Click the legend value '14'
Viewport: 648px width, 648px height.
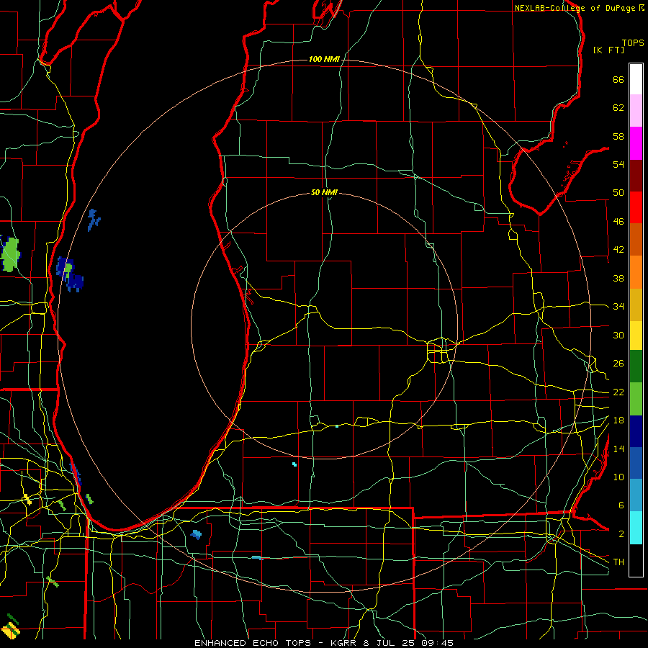tap(618, 449)
